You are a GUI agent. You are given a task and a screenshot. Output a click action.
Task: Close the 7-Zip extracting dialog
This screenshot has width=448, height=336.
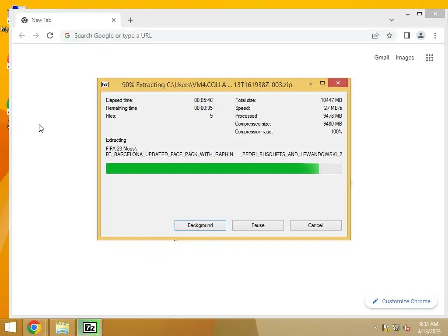click(x=338, y=83)
